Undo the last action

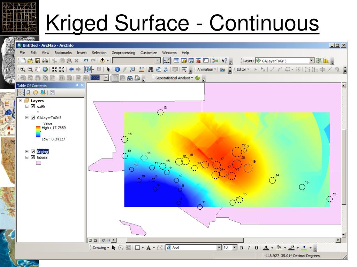86,60
